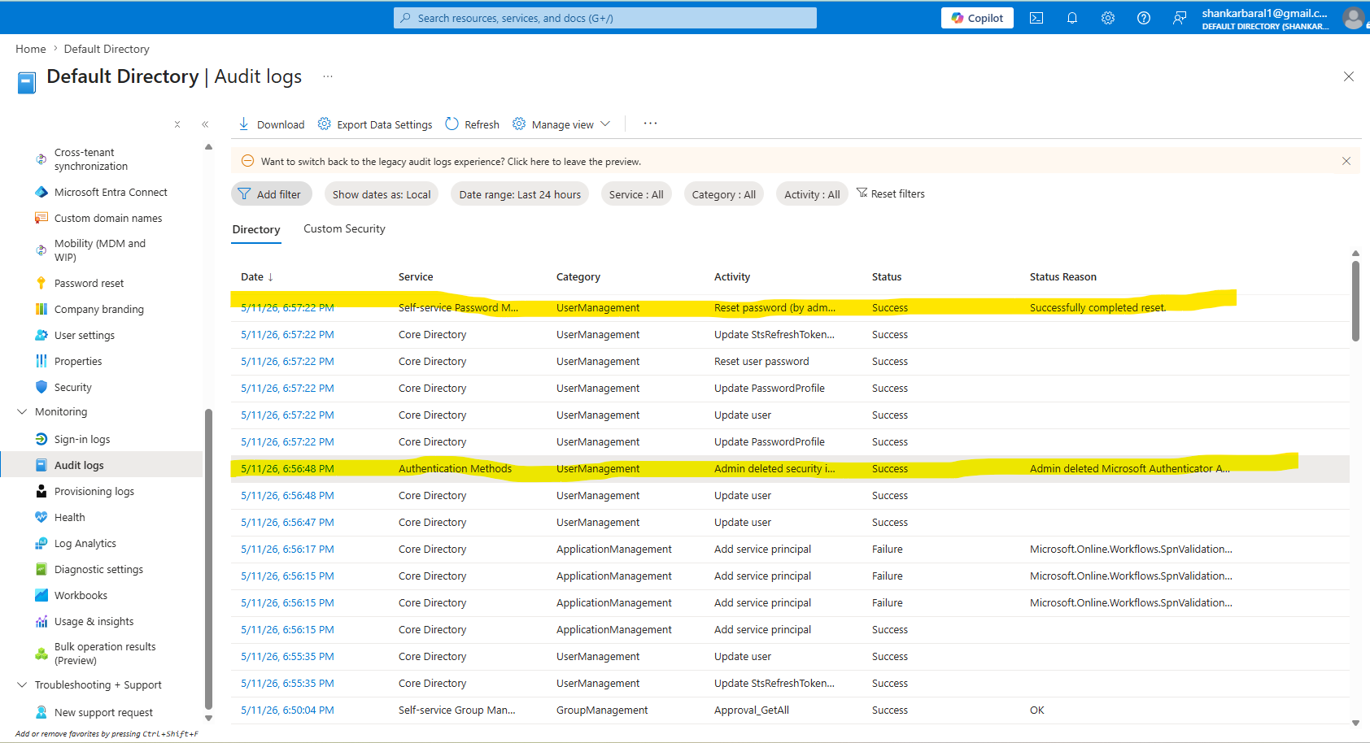Change Show dates as Local filter
Image resolution: width=1370 pixels, height=743 pixels.
(382, 194)
